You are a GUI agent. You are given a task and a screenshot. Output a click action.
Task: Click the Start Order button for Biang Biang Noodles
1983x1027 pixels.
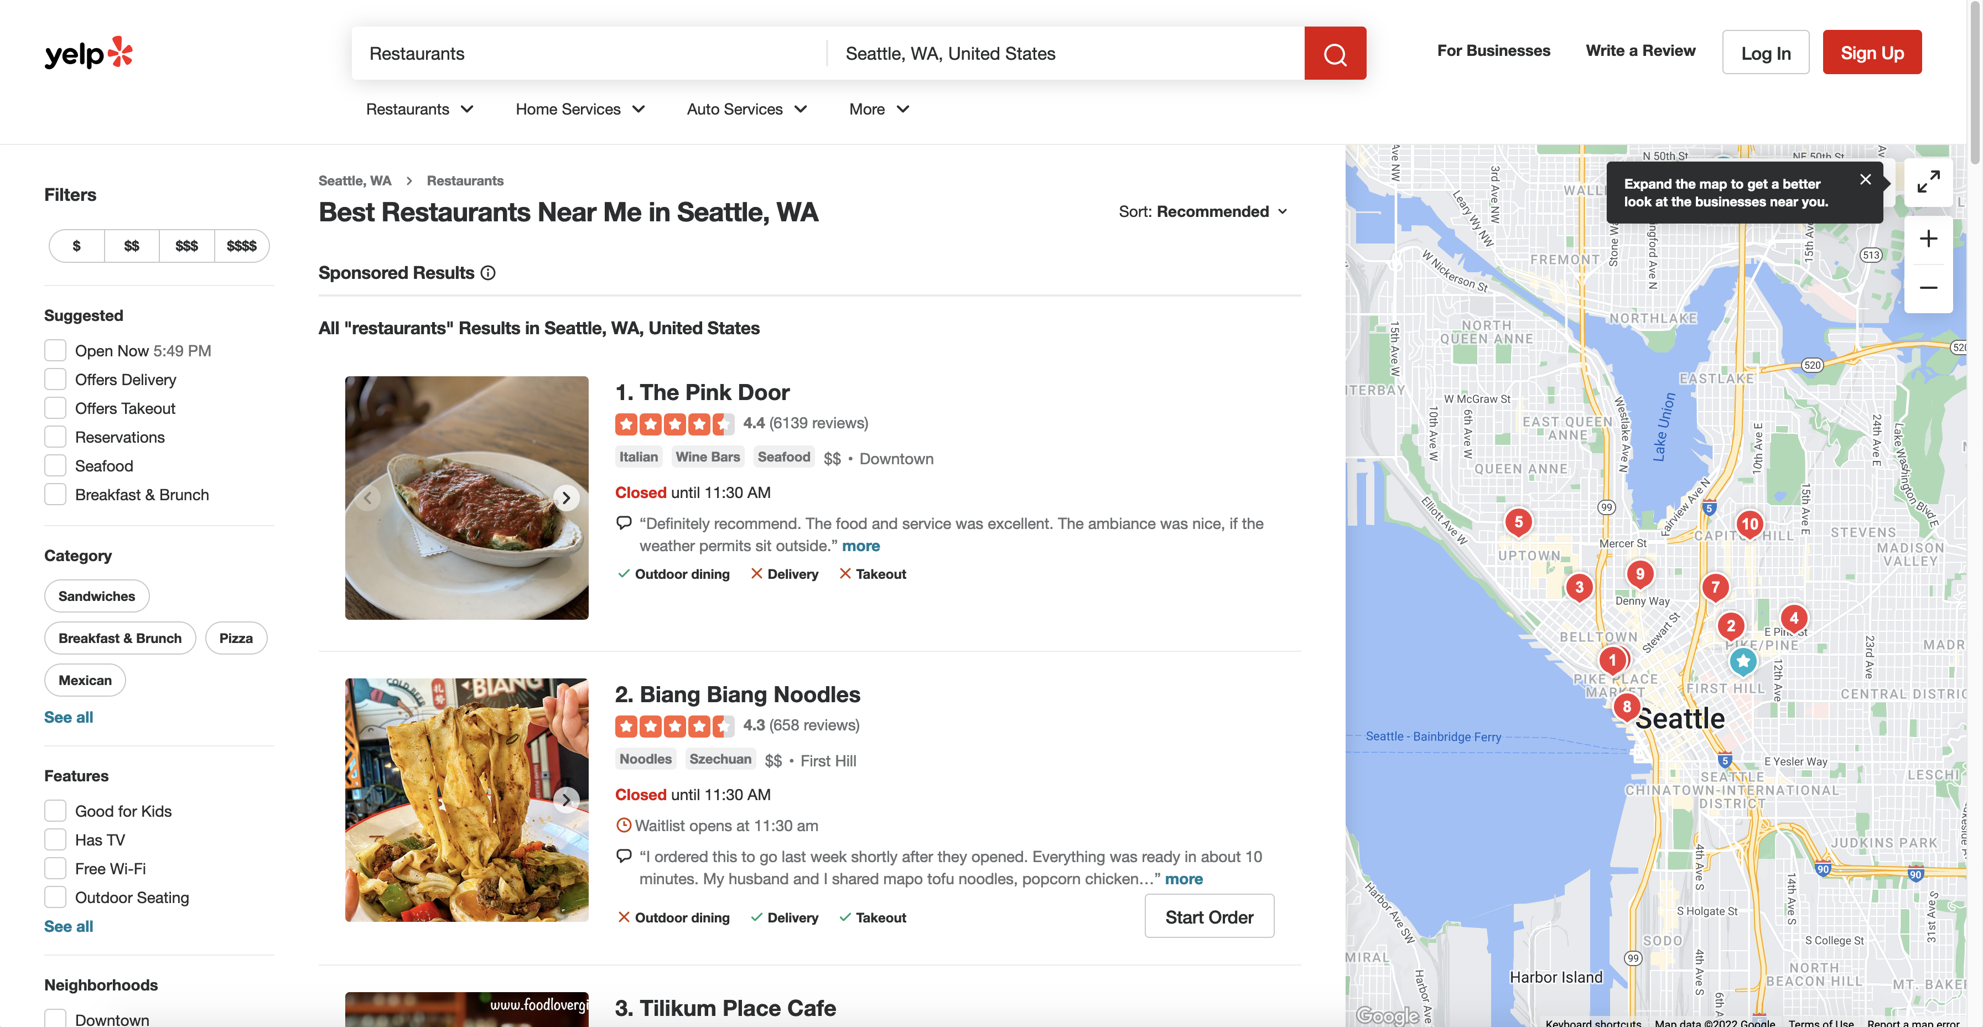1208,916
